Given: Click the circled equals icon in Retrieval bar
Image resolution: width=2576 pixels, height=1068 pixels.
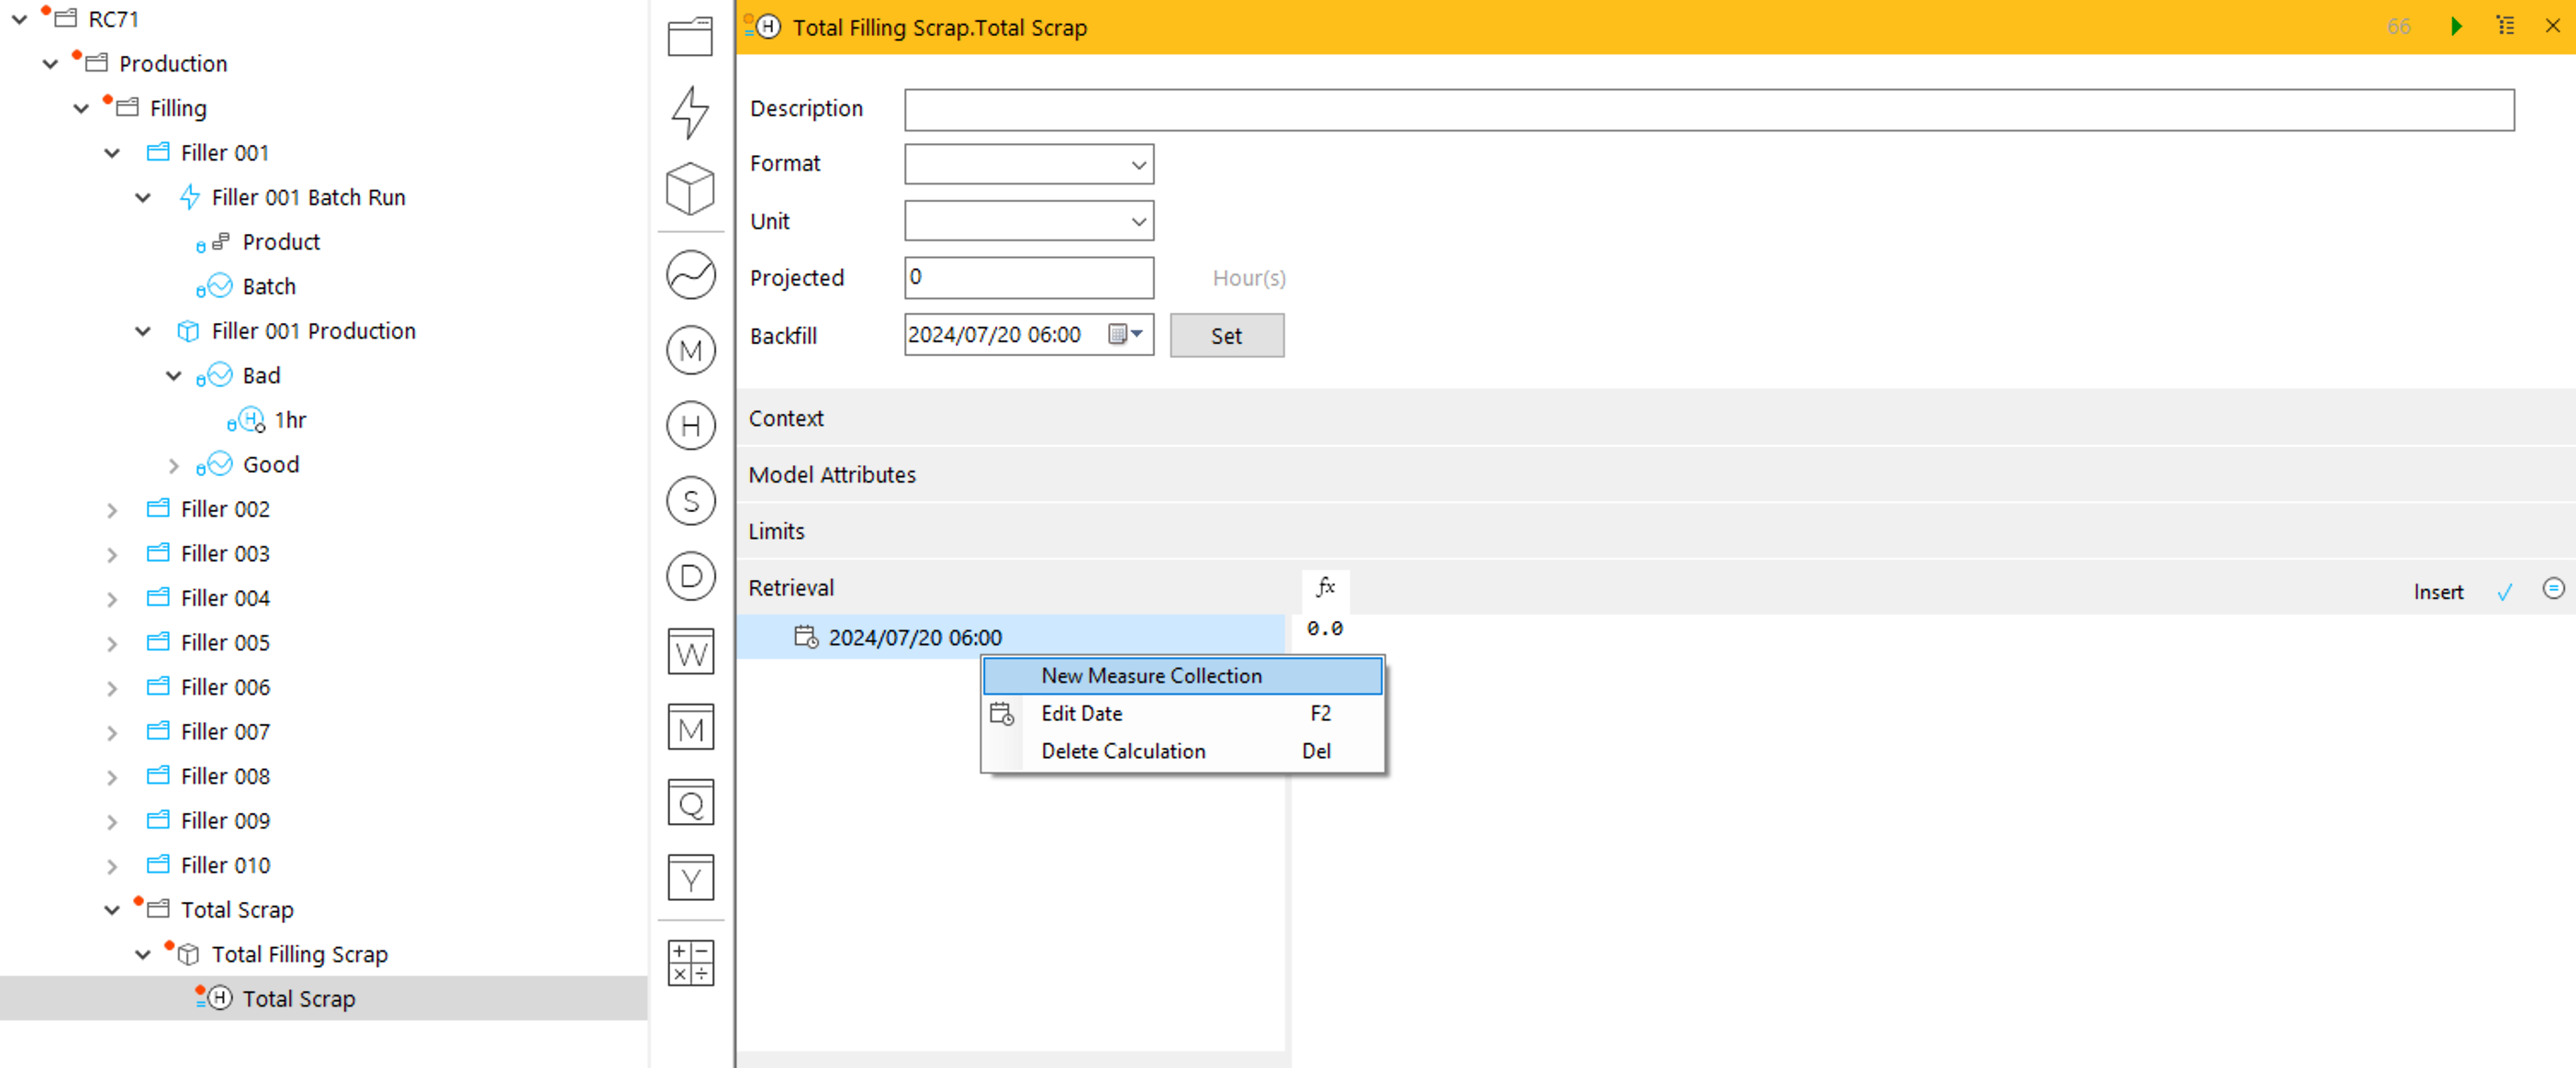Looking at the screenshot, I should pyautogui.click(x=2553, y=588).
